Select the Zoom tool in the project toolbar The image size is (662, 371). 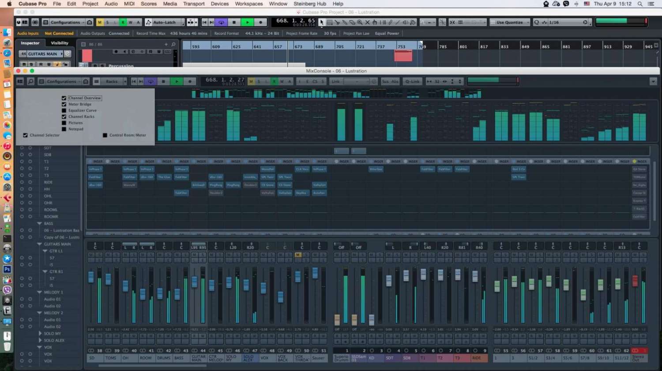tap(360, 22)
